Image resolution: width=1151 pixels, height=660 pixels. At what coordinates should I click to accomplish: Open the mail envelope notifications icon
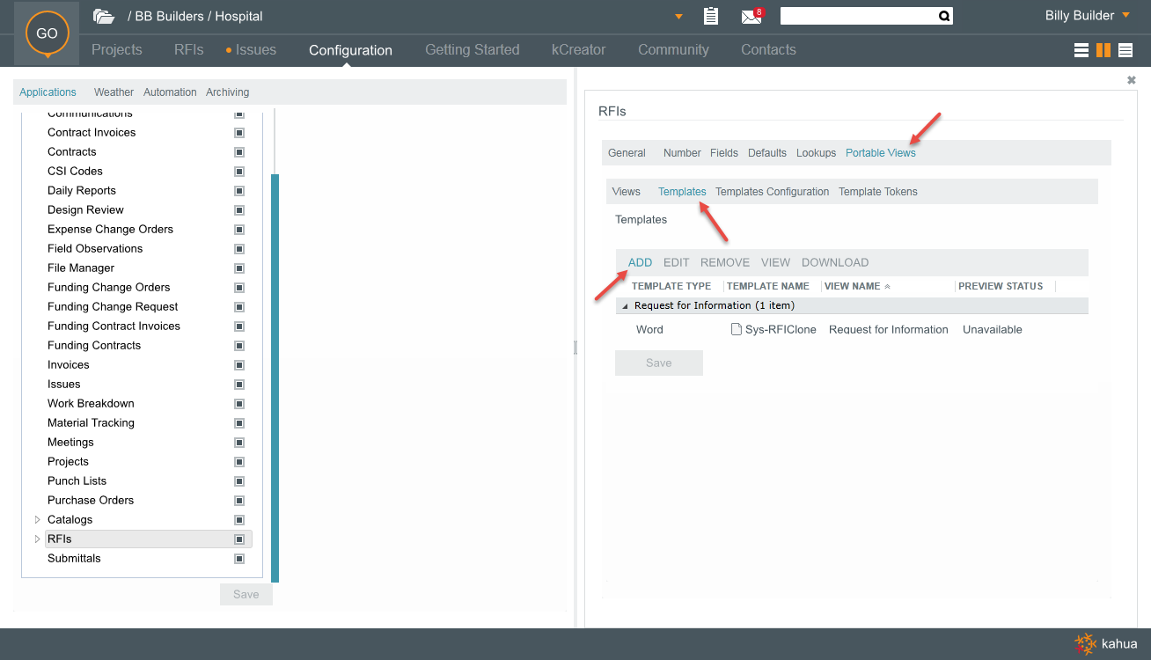pos(751,16)
